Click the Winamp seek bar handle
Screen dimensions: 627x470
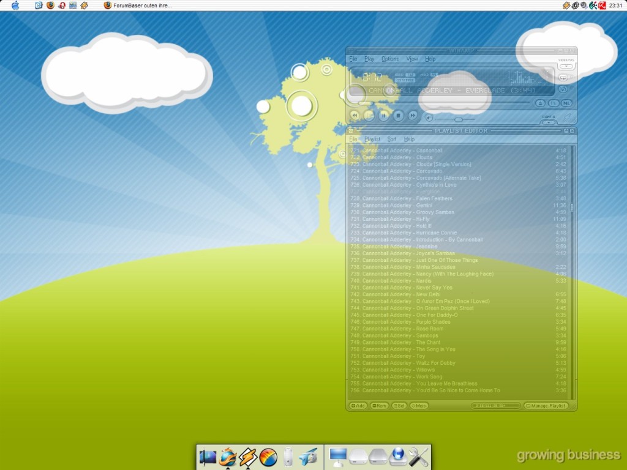(x=365, y=103)
